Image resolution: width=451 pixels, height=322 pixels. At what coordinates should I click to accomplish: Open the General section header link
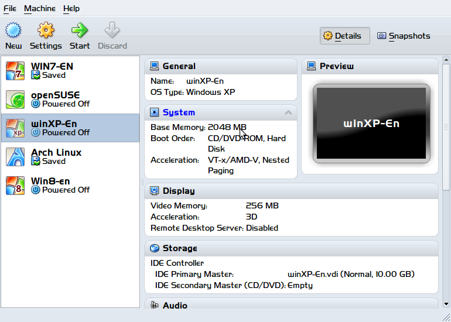(179, 66)
